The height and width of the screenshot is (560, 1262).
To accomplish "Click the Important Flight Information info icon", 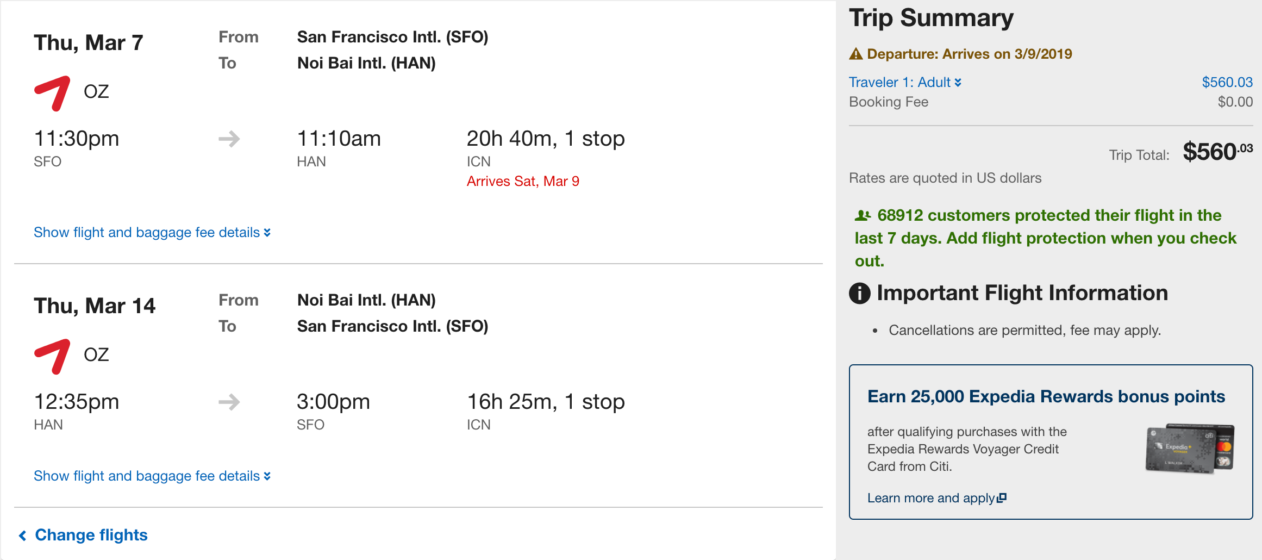I will click(859, 294).
